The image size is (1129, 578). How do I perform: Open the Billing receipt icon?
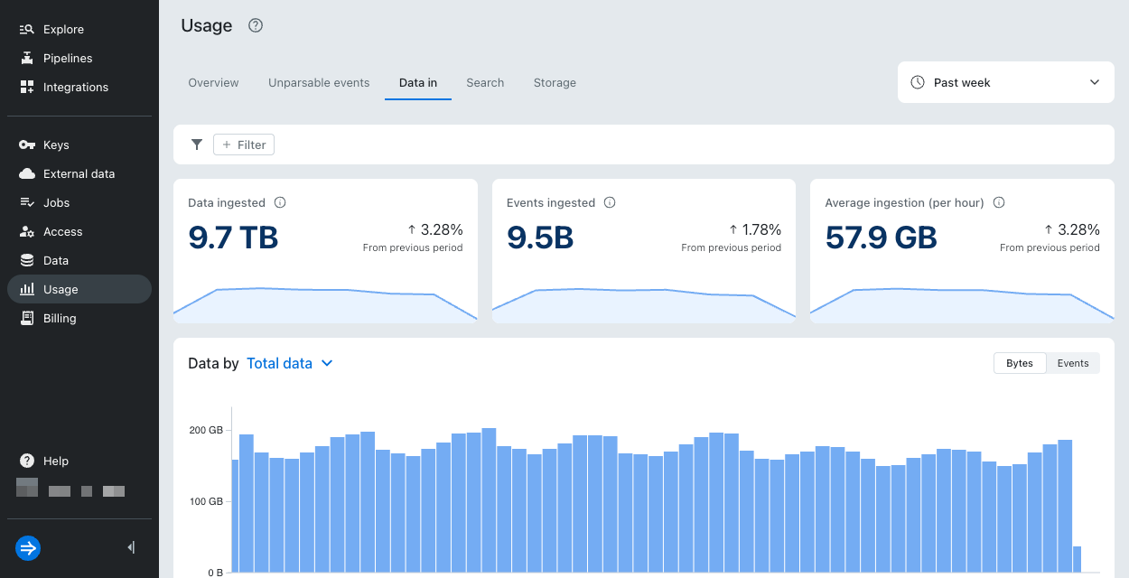coord(27,318)
